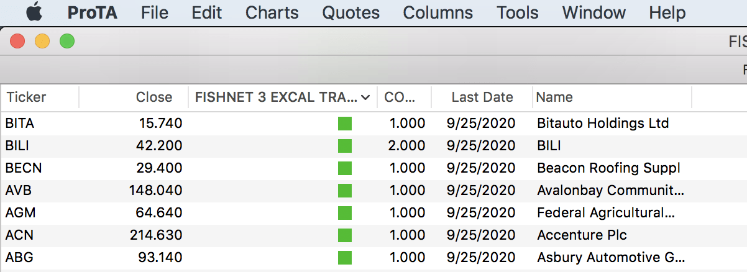Image resolution: width=747 pixels, height=272 pixels.
Task: Click the green indicator in BITA row
Action: pos(345,124)
